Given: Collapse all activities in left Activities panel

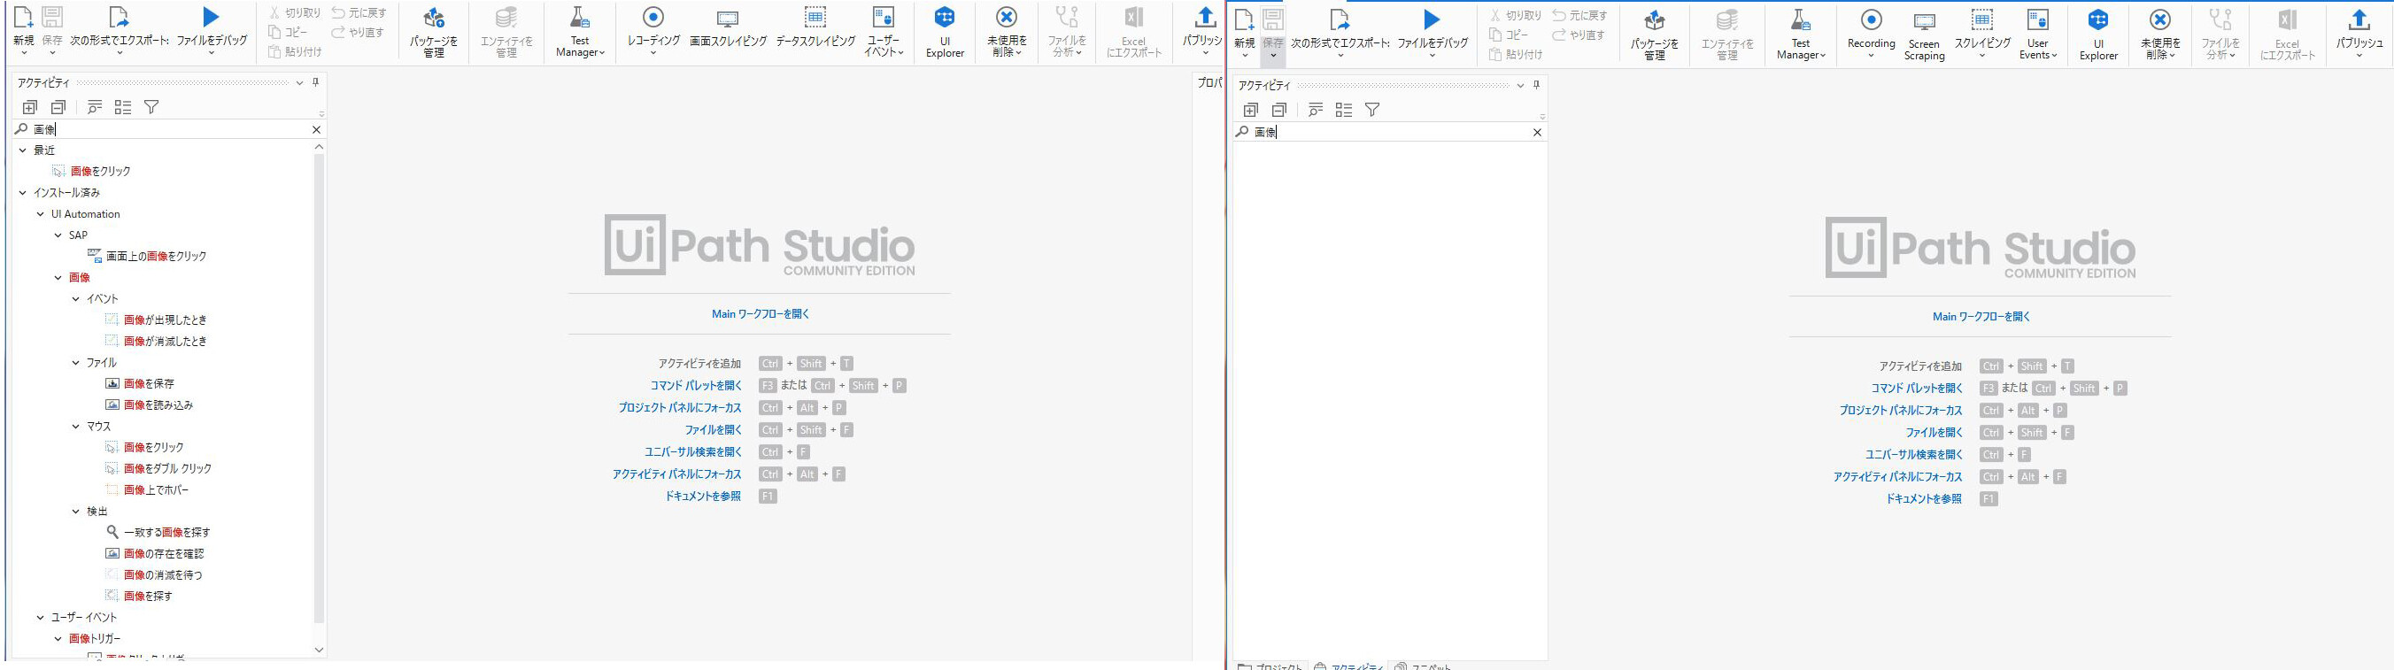Looking at the screenshot, I should point(58,107).
